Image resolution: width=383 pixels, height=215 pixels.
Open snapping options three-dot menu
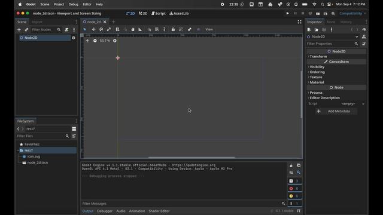(164, 29)
